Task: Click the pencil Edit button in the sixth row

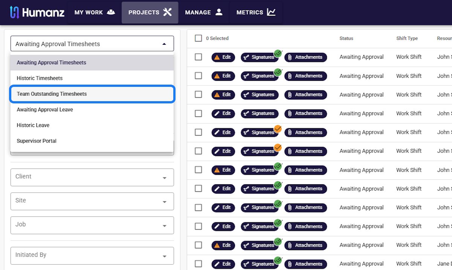Action: [x=223, y=151]
